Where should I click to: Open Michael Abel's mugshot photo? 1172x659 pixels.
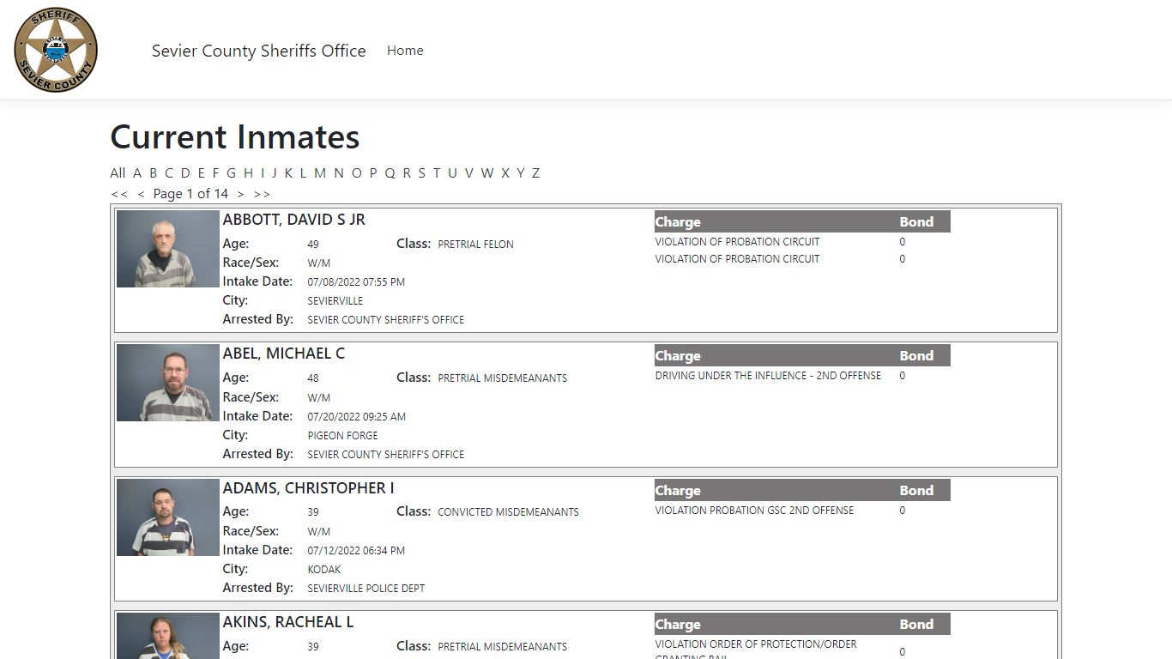pos(168,383)
